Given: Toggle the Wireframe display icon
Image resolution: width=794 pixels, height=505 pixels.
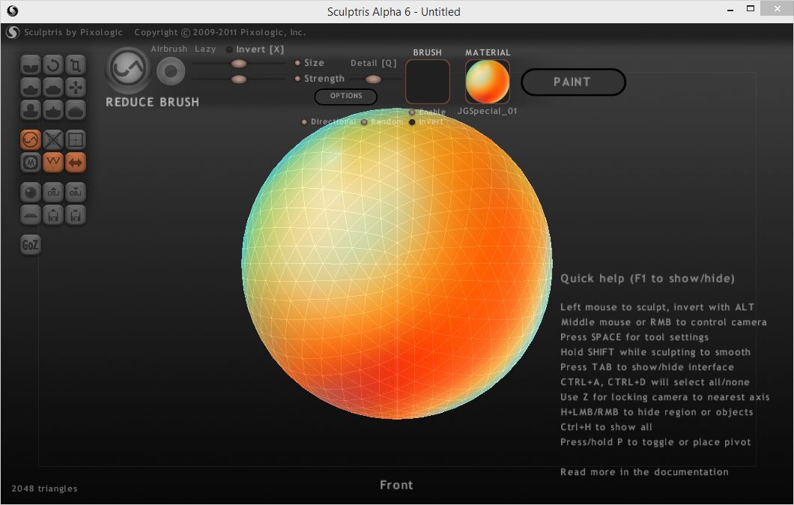Looking at the screenshot, I should click(x=53, y=162).
